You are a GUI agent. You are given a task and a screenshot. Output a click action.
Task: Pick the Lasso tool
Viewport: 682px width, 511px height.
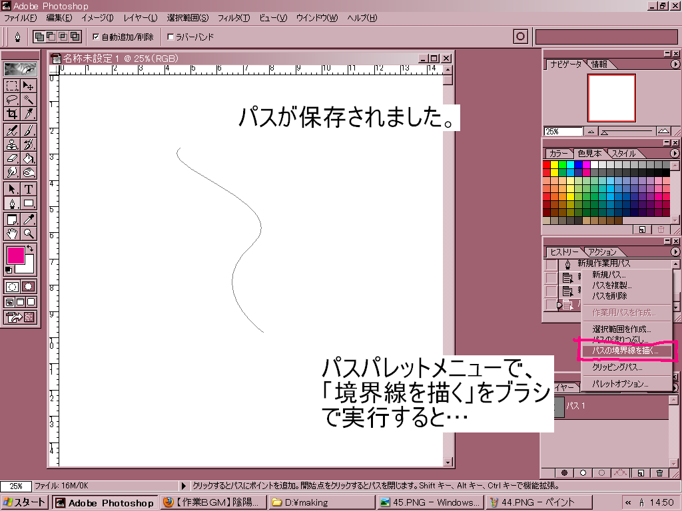[12, 100]
